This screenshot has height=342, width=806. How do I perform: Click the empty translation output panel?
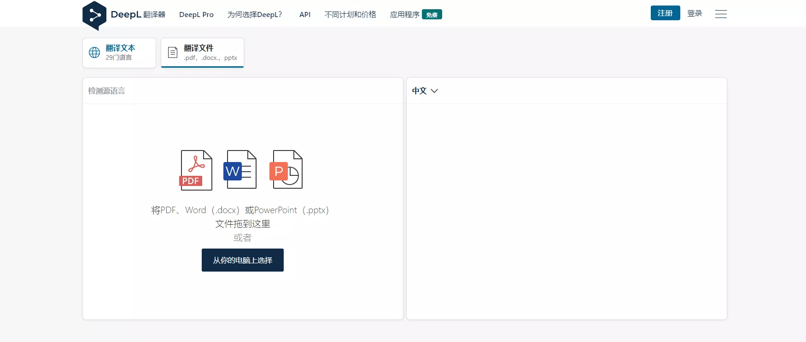567,211
